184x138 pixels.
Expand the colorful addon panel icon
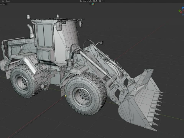(x=93, y=4)
